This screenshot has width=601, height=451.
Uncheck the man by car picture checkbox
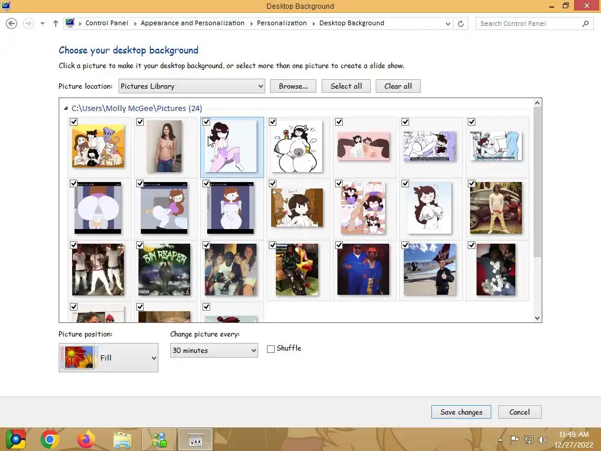[471, 183]
